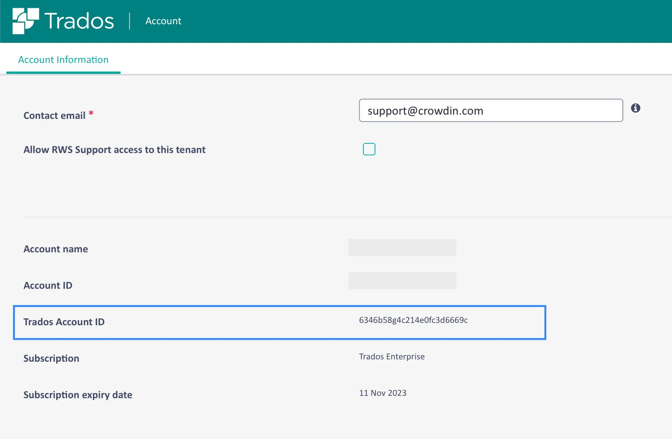Click the Account header label
Image resolution: width=672 pixels, height=439 pixels.
click(x=163, y=21)
